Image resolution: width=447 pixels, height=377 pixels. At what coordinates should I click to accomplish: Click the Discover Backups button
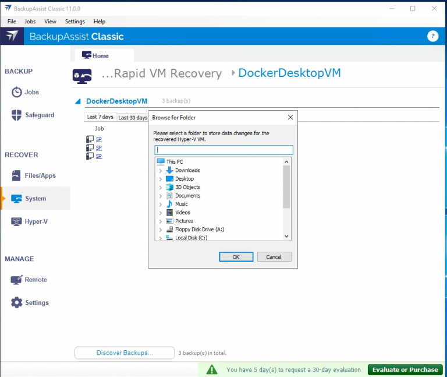pos(125,353)
